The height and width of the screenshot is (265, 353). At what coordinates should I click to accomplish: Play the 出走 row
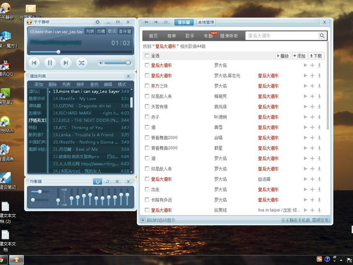click(305, 190)
